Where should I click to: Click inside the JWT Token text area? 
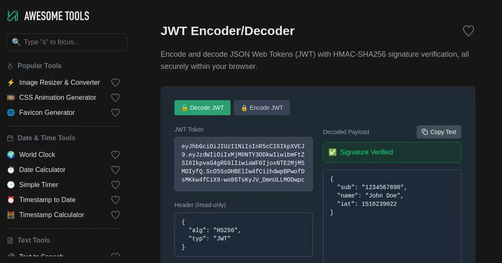click(x=243, y=164)
